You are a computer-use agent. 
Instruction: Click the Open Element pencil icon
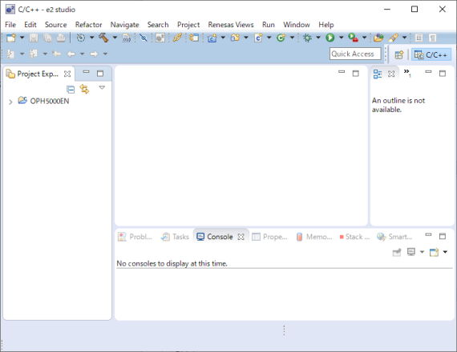(x=177, y=38)
